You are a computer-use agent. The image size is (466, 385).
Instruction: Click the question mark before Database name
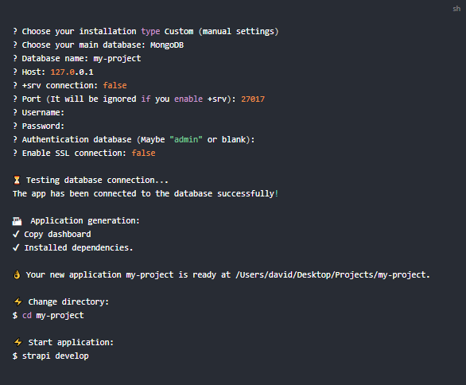point(15,58)
